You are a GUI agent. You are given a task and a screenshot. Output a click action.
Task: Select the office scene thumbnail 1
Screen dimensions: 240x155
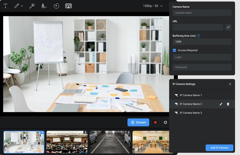click(24, 142)
